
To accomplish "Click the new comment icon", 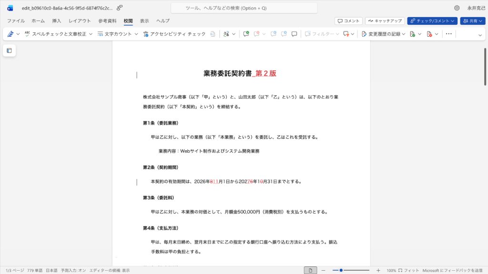I will tap(246, 34).
